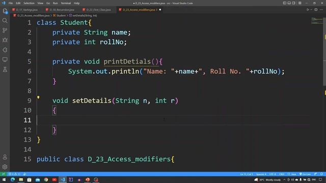Open the weather widget showing Mostly cloudy
This screenshot has width=326, height=183.
[267, 179]
